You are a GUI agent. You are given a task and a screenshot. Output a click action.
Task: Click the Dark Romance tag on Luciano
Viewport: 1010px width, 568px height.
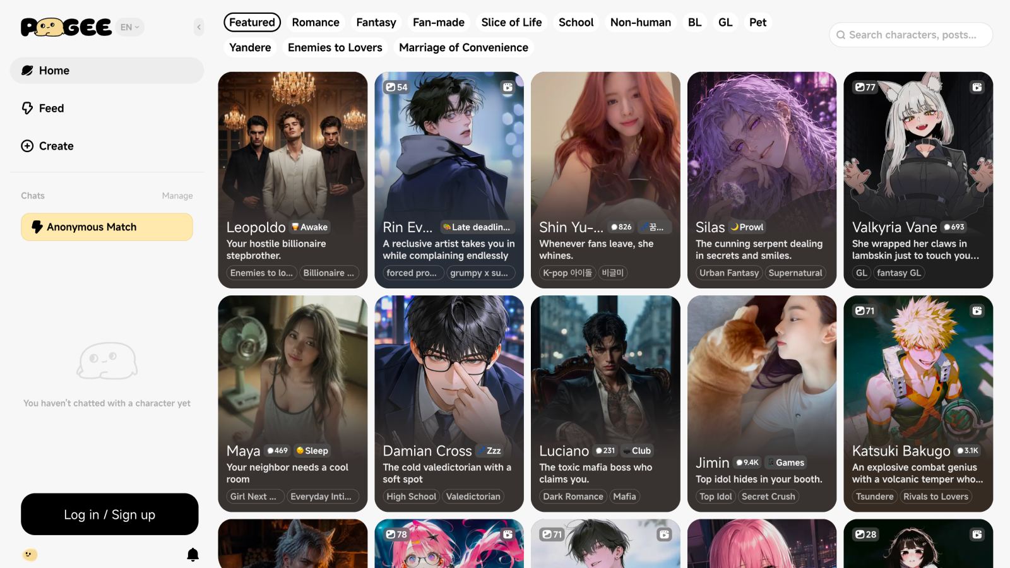point(573,497)
